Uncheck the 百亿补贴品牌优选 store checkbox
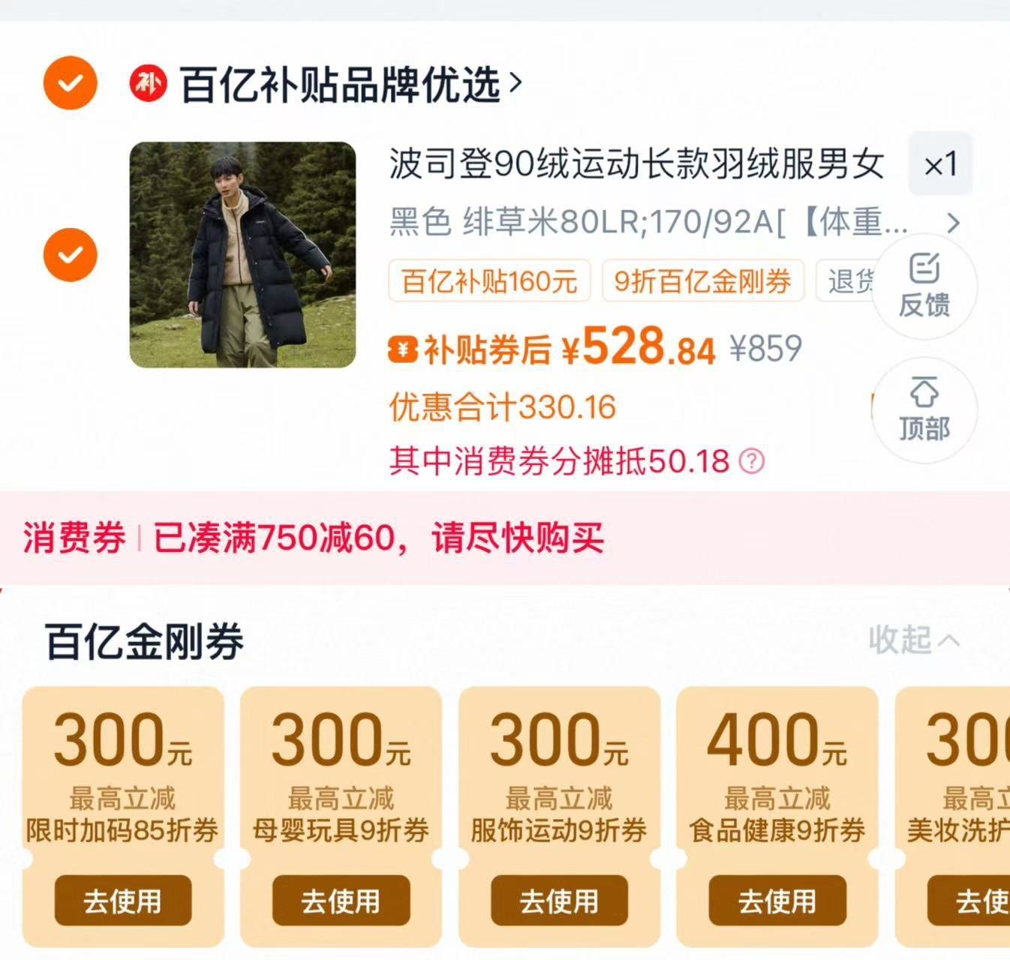The image size is (1010, 960). click(70, 82)
